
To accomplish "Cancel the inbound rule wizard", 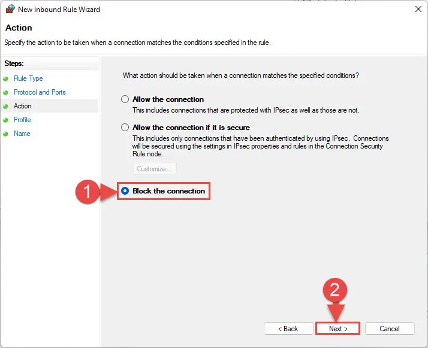I will click(x=390, y=329).
